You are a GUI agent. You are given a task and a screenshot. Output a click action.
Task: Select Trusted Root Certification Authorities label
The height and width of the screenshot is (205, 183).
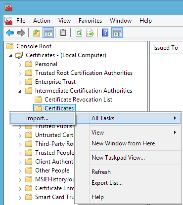pyautogui.click(x=84, y=73)
